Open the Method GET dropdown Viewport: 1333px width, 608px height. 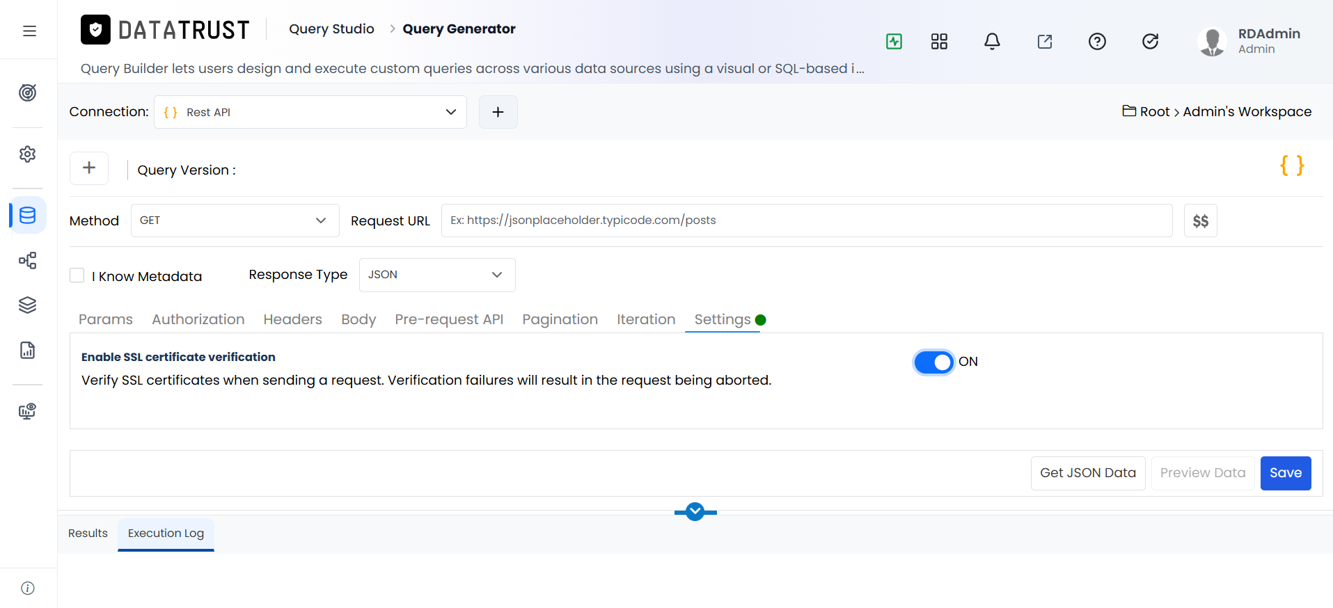point(235,221)
